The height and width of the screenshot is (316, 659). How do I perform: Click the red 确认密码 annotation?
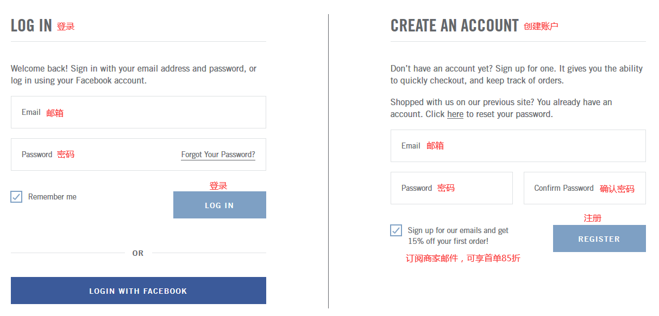click(617, 189)
